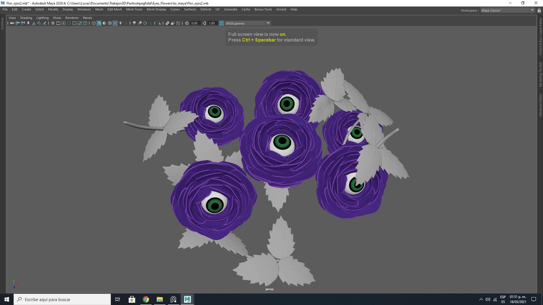Click the Shadows icon in panel toolbar
Screen dimensions: 543x305
pos(126,23)
